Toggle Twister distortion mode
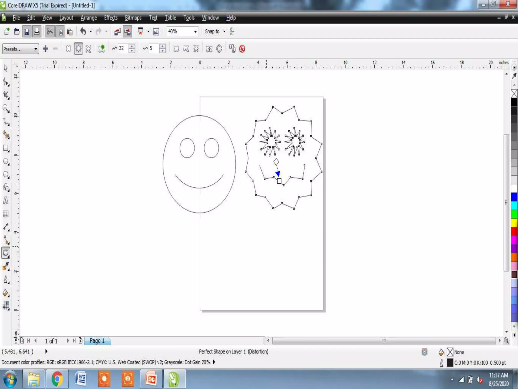Image resolution: width=518 pixels, height=389 pixels. point(88,49)
